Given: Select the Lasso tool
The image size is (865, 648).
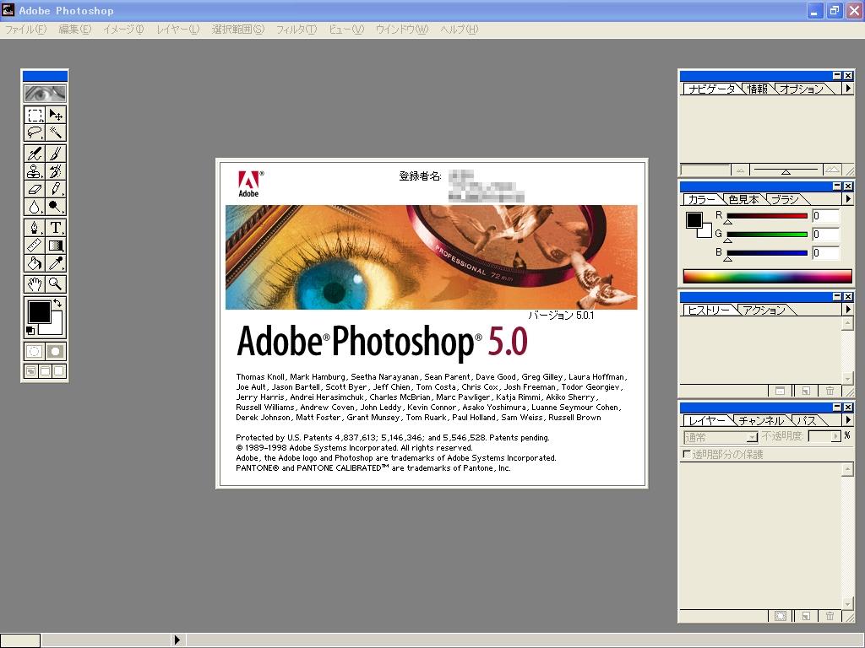Looking at the screenshot, I should point(34,132).
